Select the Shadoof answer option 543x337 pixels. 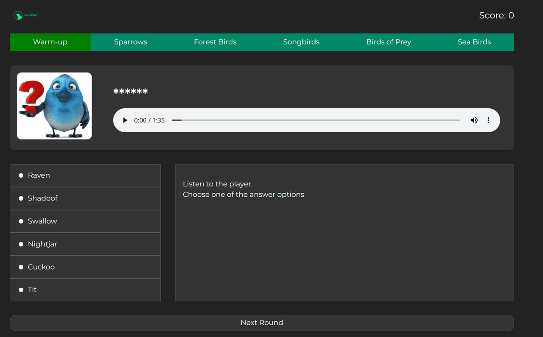85,198
